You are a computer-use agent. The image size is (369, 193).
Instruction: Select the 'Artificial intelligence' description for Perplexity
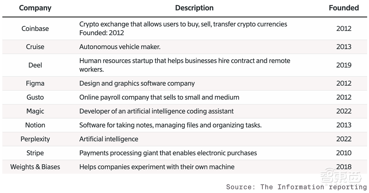109,139
